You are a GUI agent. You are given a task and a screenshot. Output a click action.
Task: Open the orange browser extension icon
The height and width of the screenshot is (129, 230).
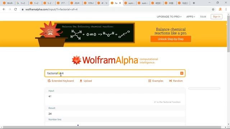pyautogui.click(x=220, y=9)
